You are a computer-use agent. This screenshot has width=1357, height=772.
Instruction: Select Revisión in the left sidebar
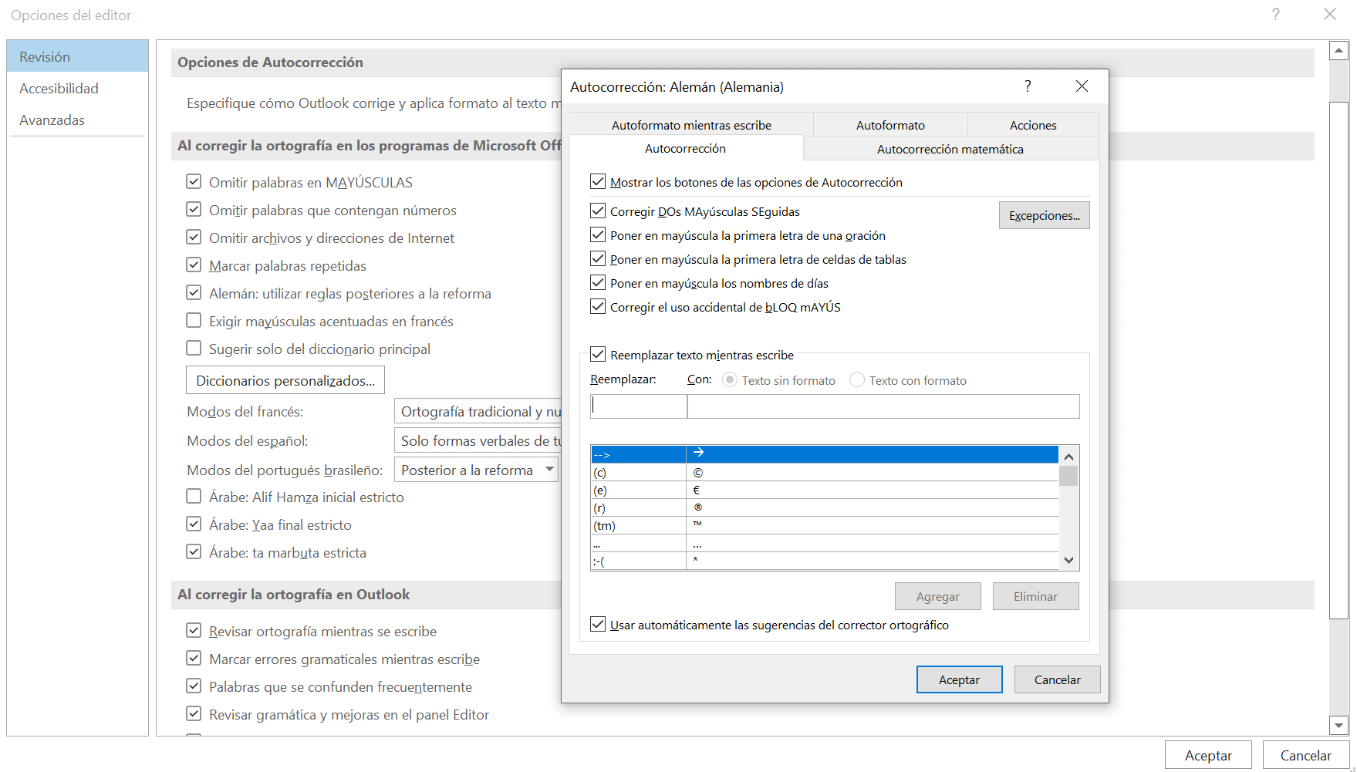pyautogui.click(x=77, y=56)
